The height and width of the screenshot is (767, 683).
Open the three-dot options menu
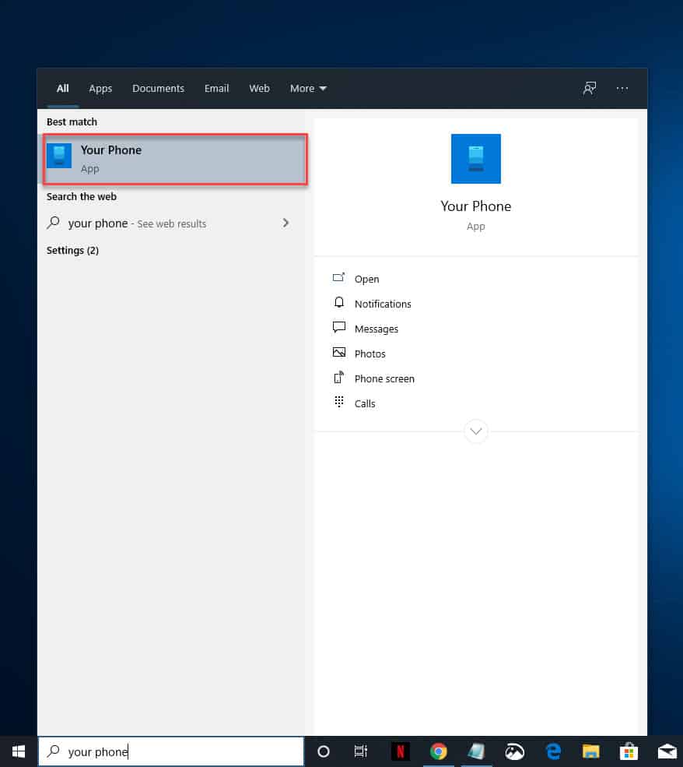tap(622, 89)
